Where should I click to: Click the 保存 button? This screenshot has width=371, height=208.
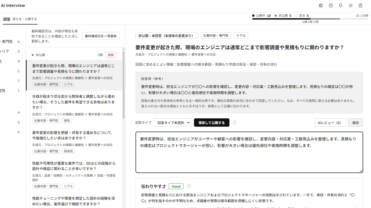[356, 123]
